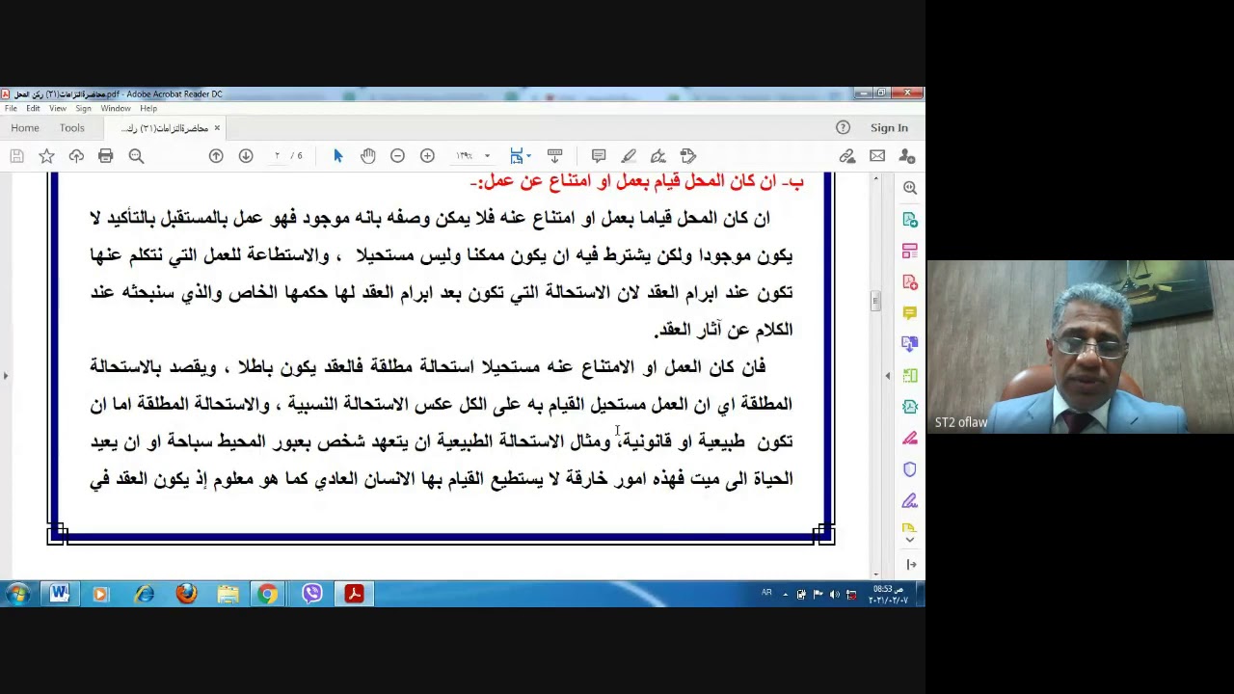Click the scrollbar down arrow
Screen dimensions: 1234x694
click(x=875, y=574)
